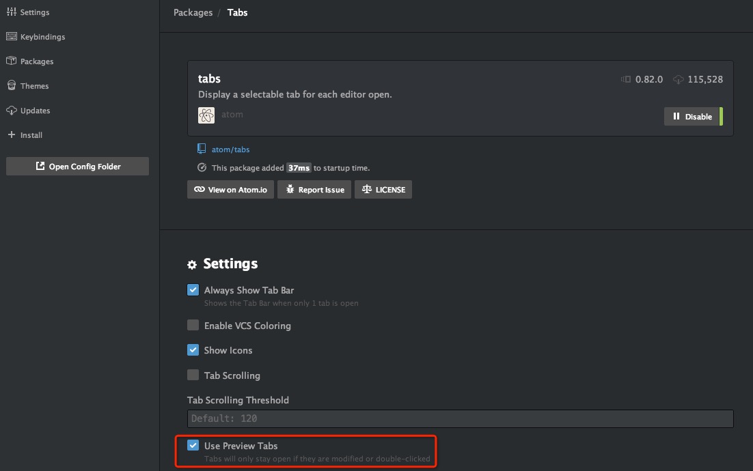Select Updates in the sidebar
753x471 pixels.
35,110
